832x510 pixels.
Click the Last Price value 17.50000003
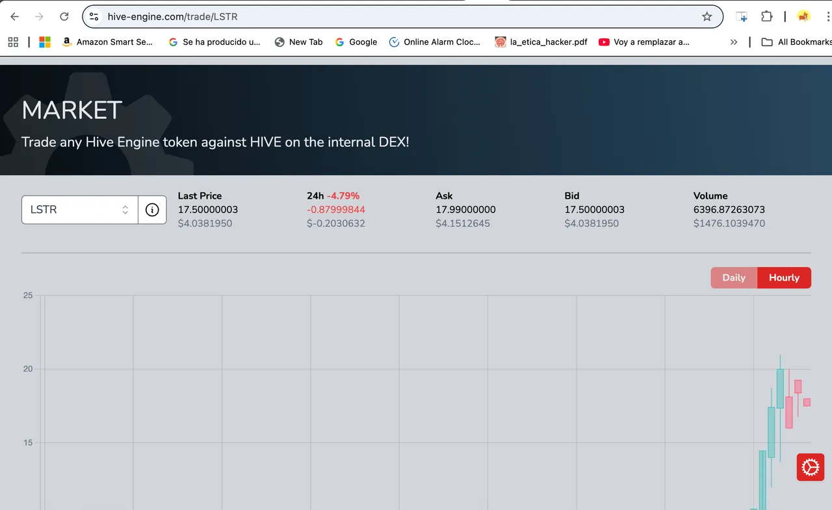tap(208, 209)
